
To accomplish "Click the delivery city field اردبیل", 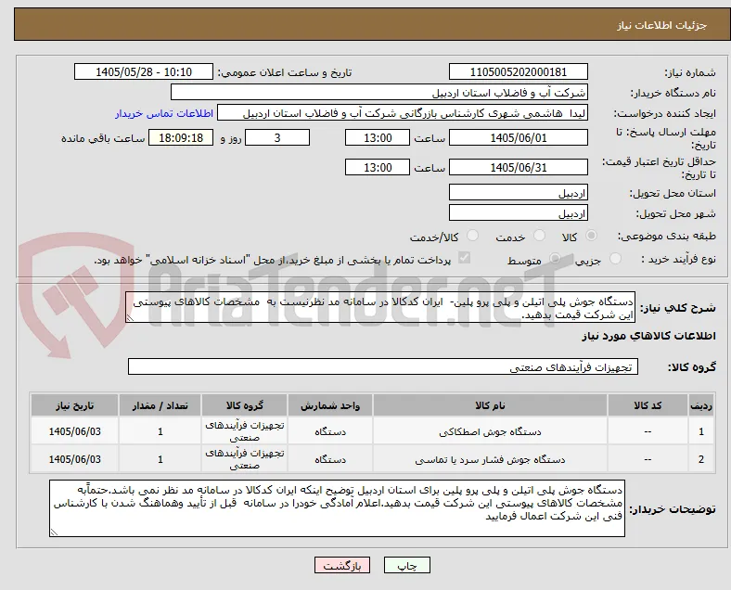I will [518, 213].
